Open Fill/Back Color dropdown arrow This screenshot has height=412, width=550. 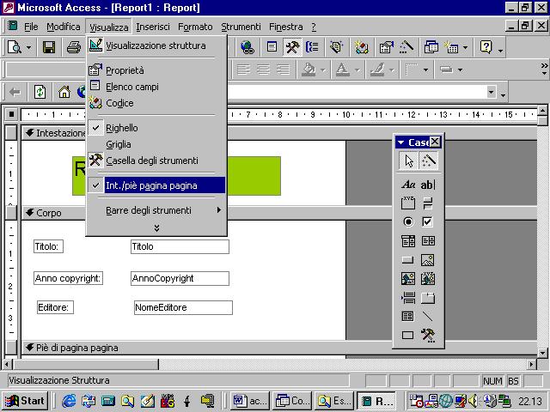pos(323,70)
